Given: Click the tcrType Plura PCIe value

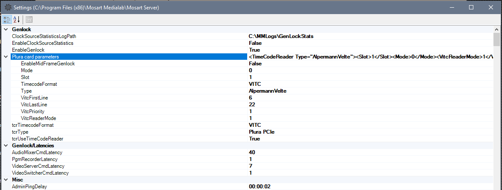Looking at the screenshot, I should (261, 132).
